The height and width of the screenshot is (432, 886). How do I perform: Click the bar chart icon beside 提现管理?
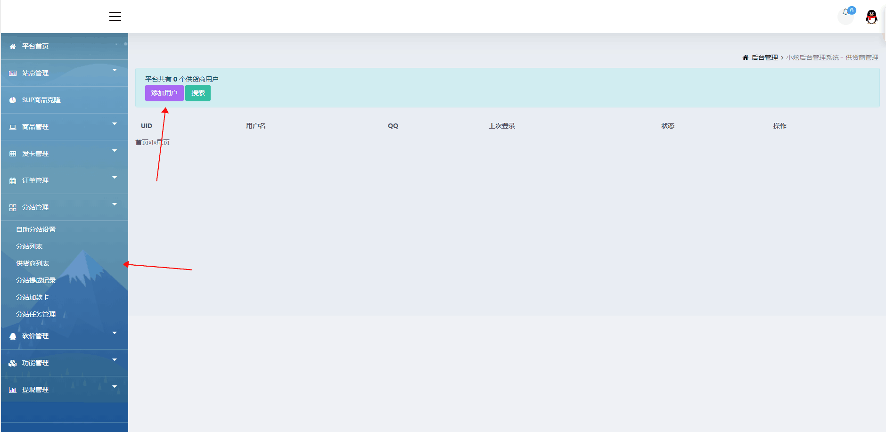pyautogui.click(x=13, y=390)
